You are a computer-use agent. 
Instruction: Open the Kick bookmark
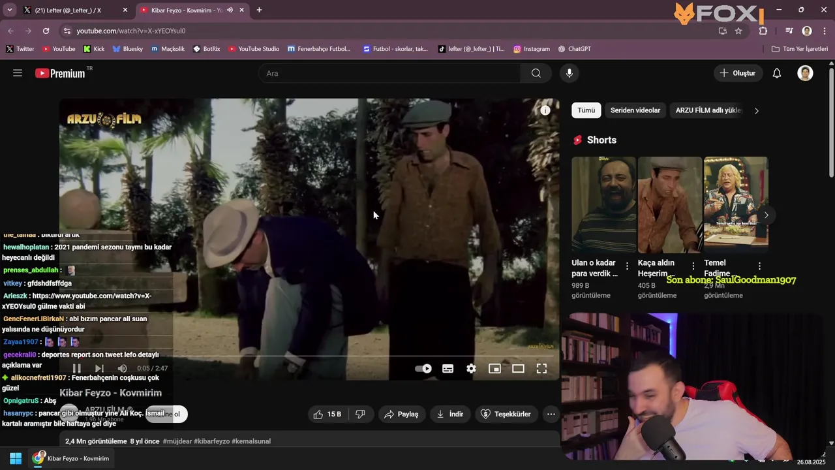[x=94, y=49]
